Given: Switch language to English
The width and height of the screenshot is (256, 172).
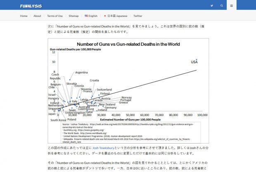Looking at the screenshot, I should (x=93, y=16).
